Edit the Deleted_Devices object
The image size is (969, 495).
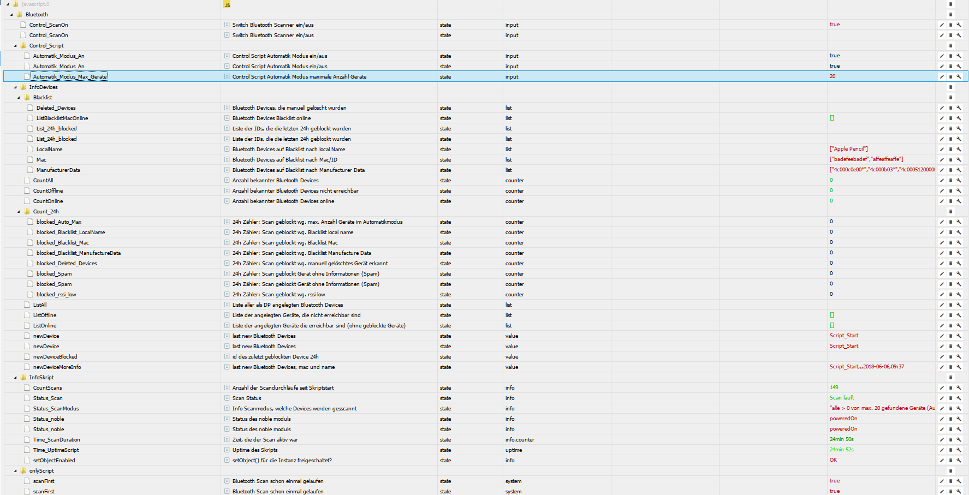942,108
